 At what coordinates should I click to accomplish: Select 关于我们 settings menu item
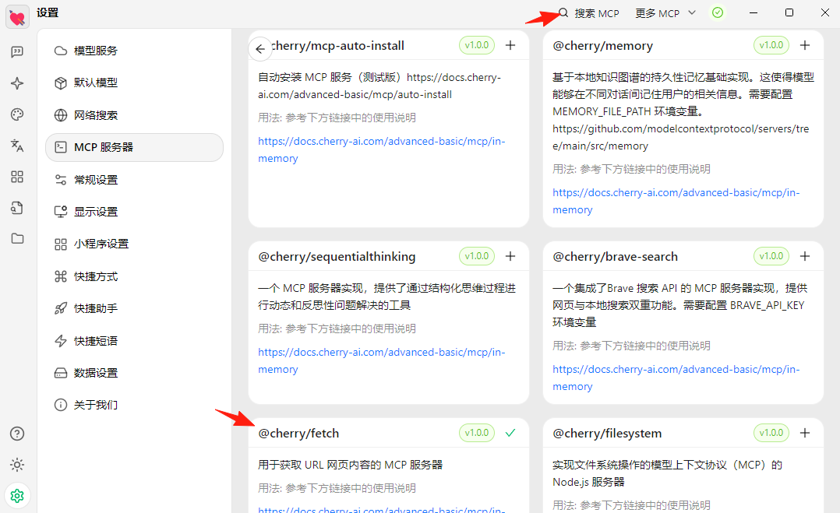[135, 405]
